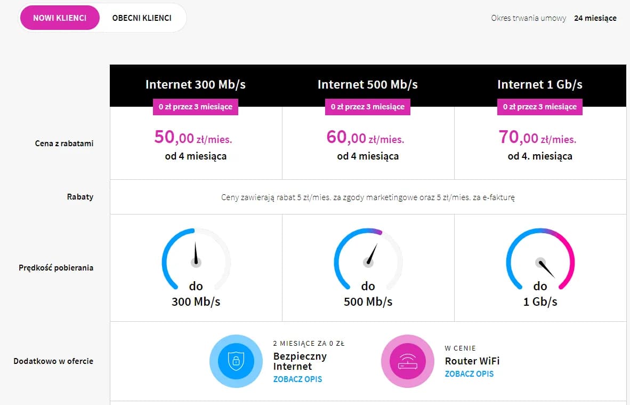Open the 24 miesiące contract duration selector
This screenshot has height=405, width=630.
pos(595,18)
